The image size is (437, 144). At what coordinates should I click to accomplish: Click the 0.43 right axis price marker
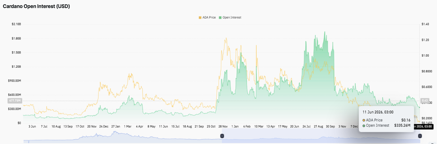coord(424,100)
